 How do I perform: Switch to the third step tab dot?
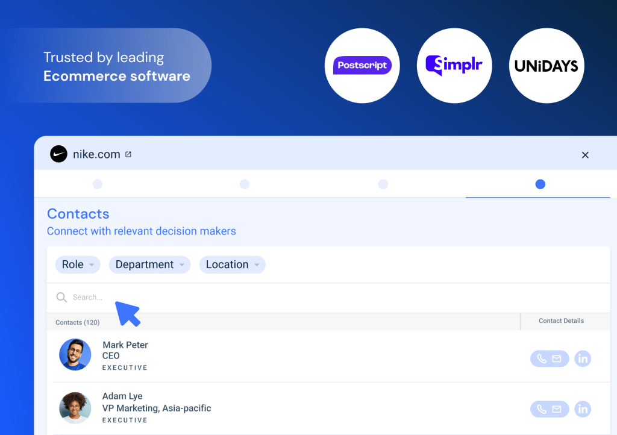(383, 184)
